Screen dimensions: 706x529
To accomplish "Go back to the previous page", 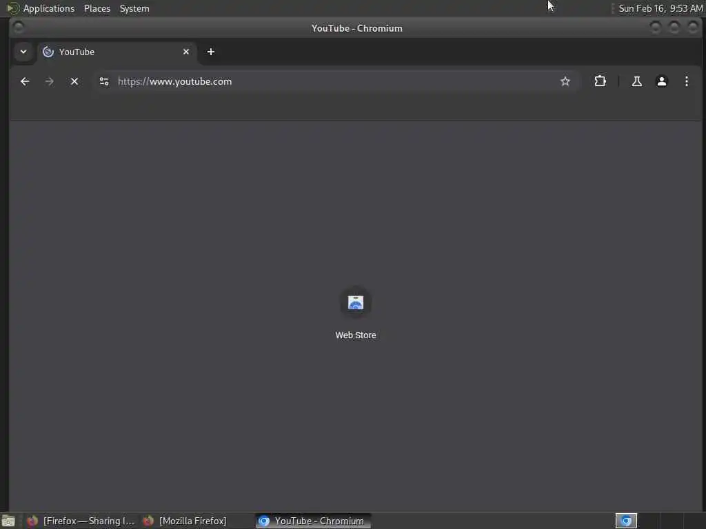I will click(x=25, y=81).
